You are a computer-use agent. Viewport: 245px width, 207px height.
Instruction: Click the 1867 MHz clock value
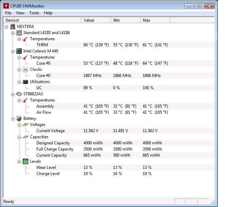point(93,76)
